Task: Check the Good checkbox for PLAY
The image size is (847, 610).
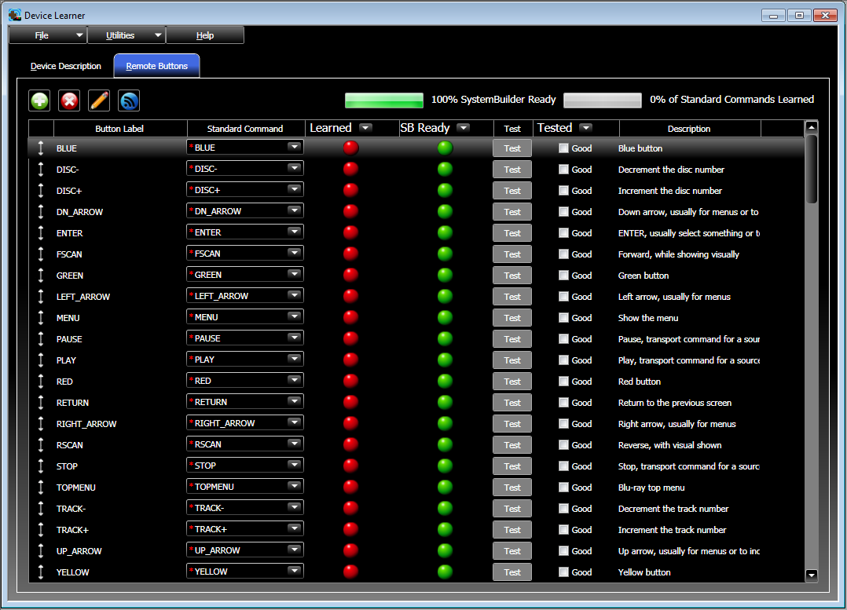Action: pyautogui.click(x=563, y=360)
